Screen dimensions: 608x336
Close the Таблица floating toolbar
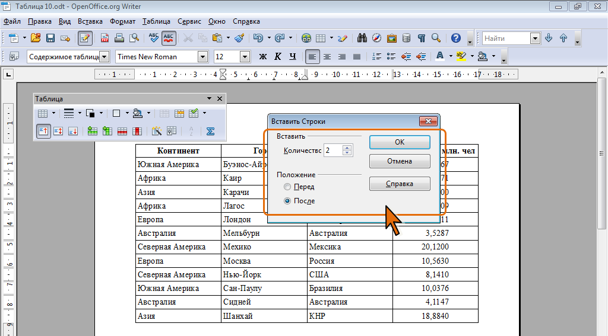pyautogui.click(x=220, y=99)
